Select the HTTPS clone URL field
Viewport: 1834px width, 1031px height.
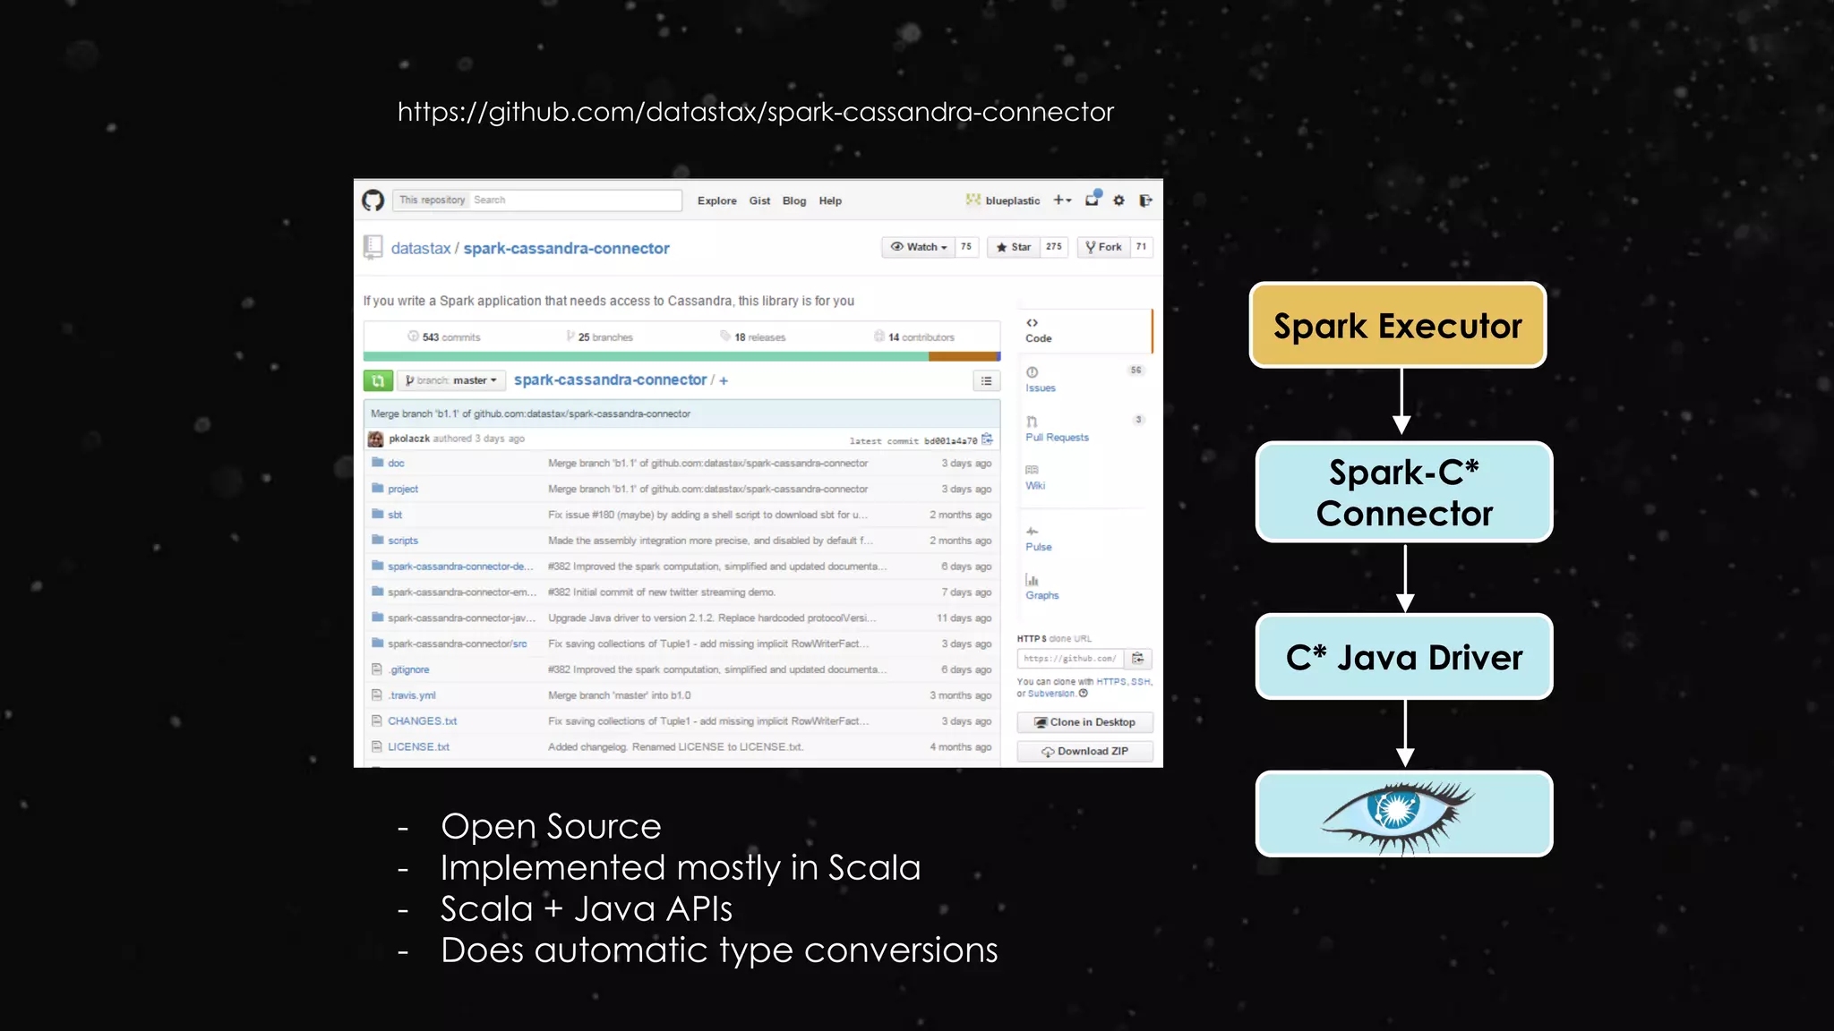point(1071,659)
